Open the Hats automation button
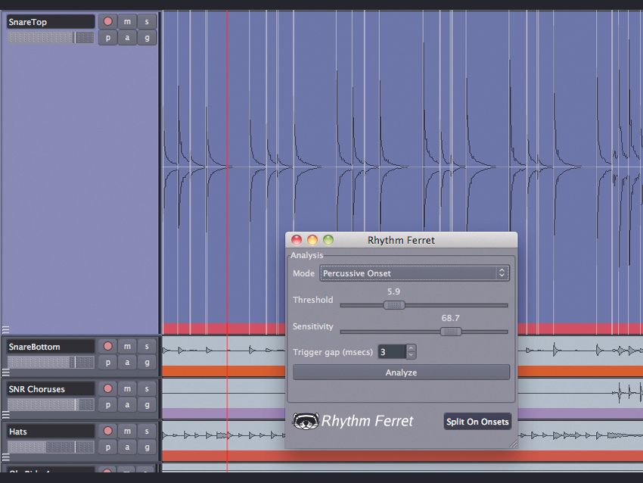643x483 pixels. tap(127, 447)
